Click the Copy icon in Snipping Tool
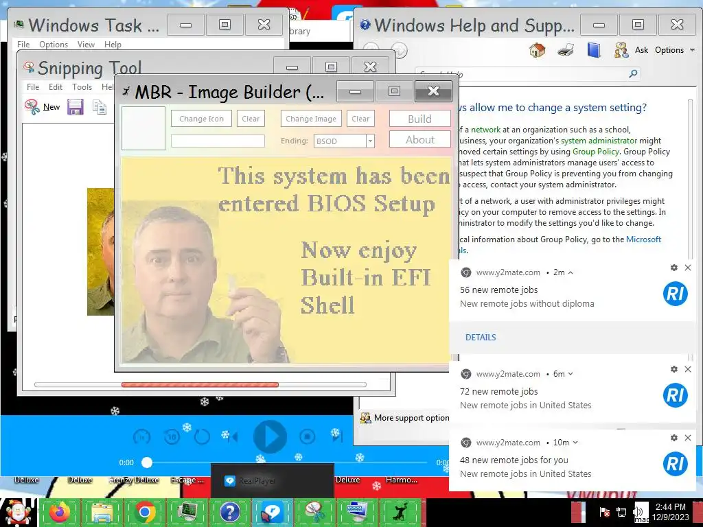The height and width of the screenshot is (527, 703). pyautogui.click(x=100, y=106)
